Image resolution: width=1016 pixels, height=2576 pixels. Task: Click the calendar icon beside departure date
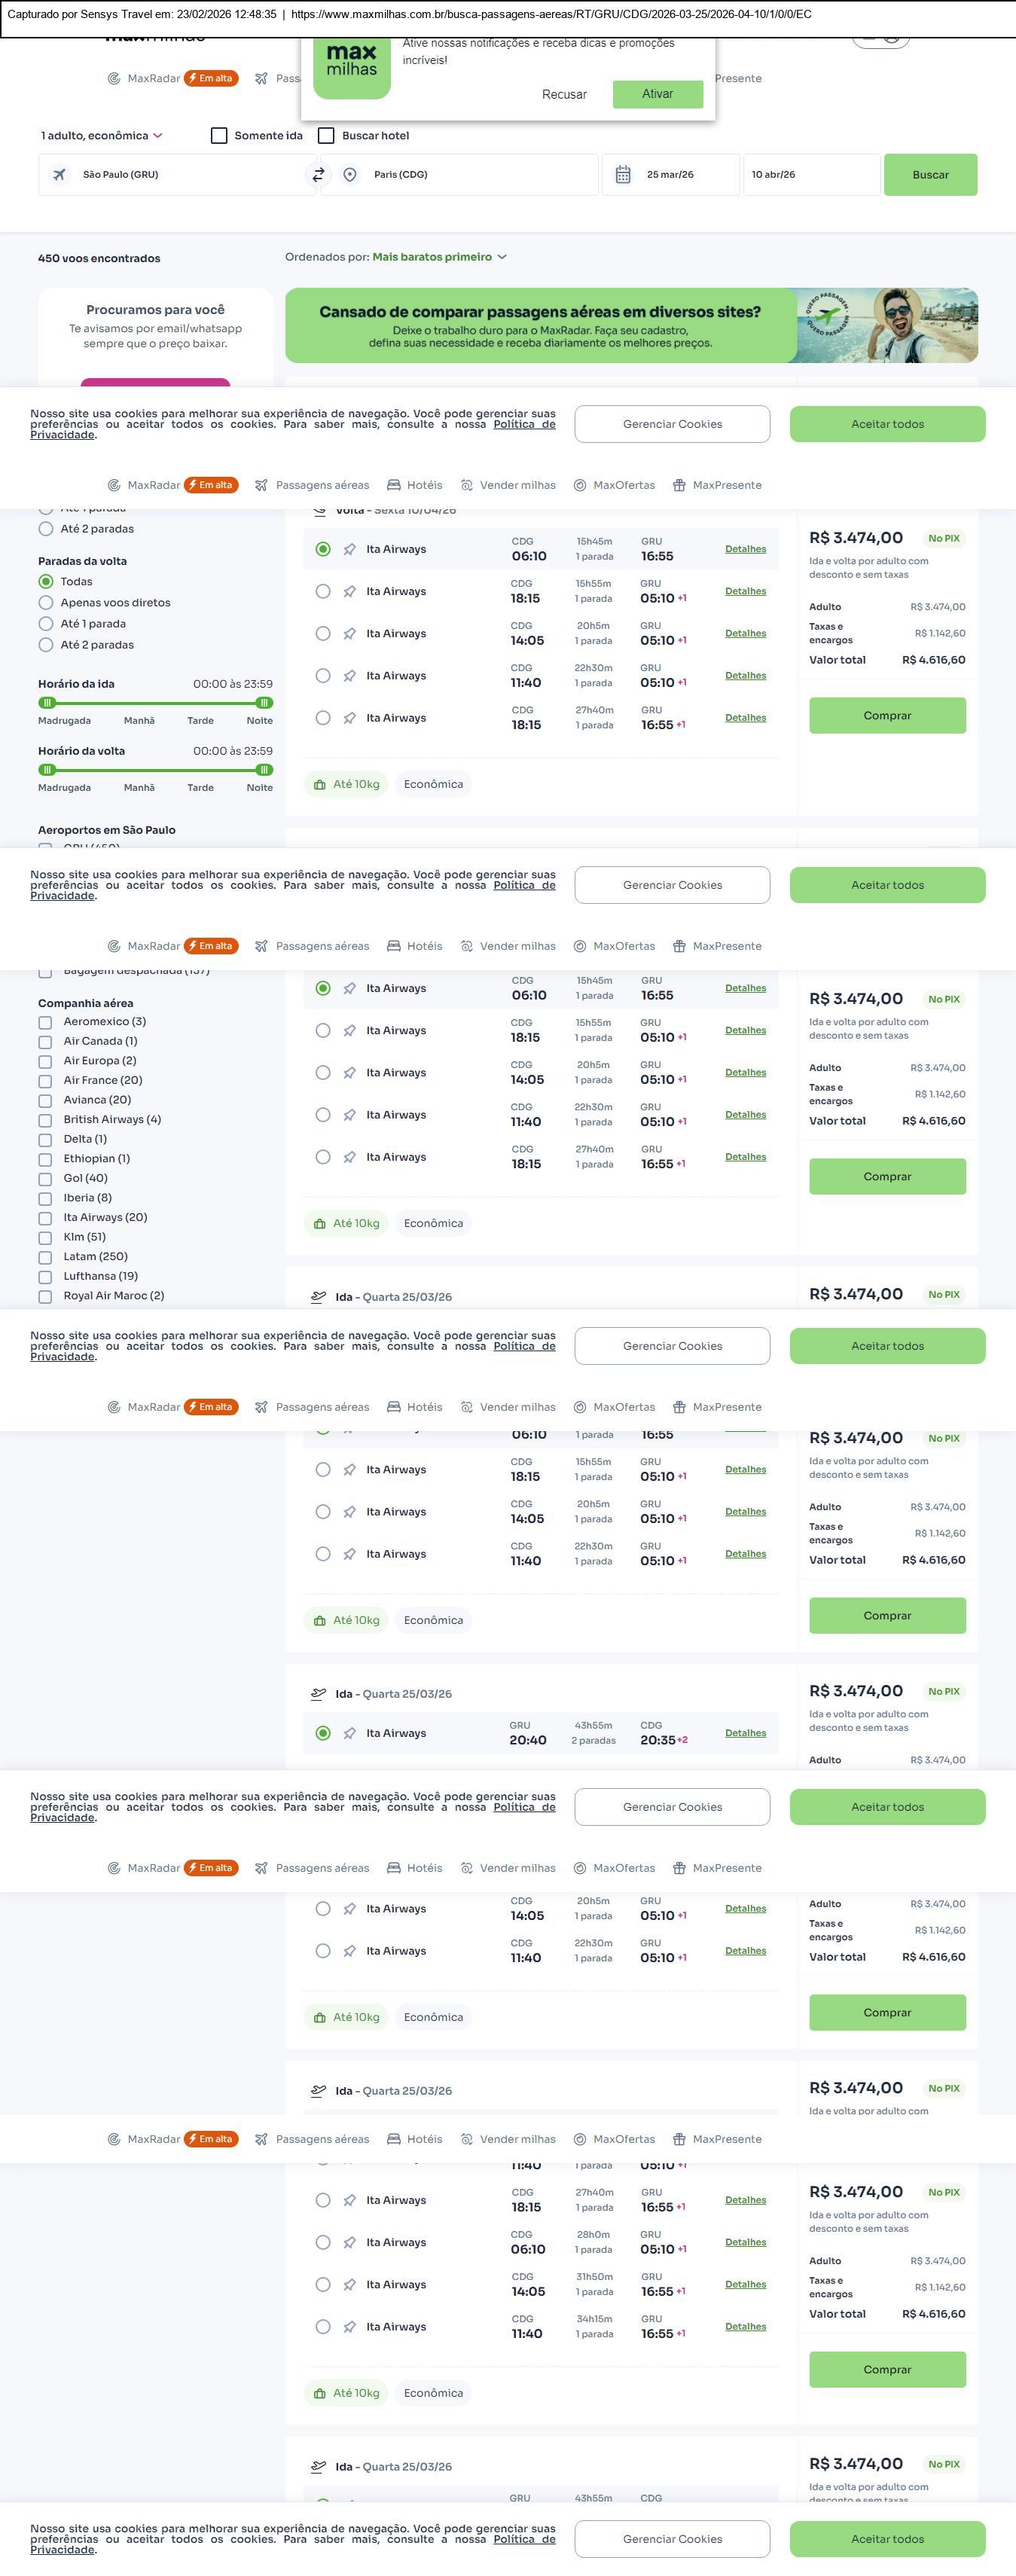(x=622, y=175)
